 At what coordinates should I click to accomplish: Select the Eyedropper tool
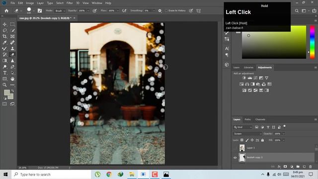[x=4, y=42]
